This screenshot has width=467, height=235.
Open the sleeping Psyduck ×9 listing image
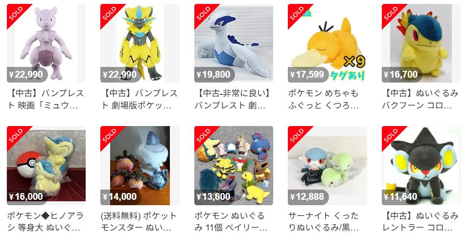pos(327,43)
